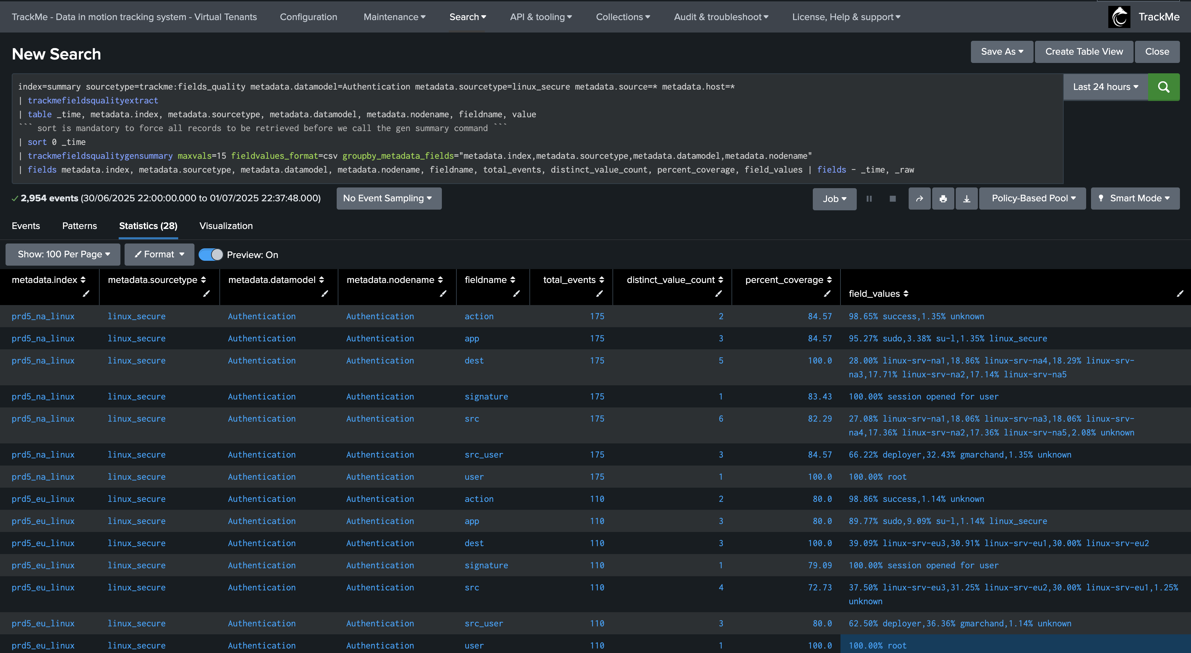Open the Last 24 hours time picker
The width and height of the screenshot is (1191, 653).
pos(1105,87)
